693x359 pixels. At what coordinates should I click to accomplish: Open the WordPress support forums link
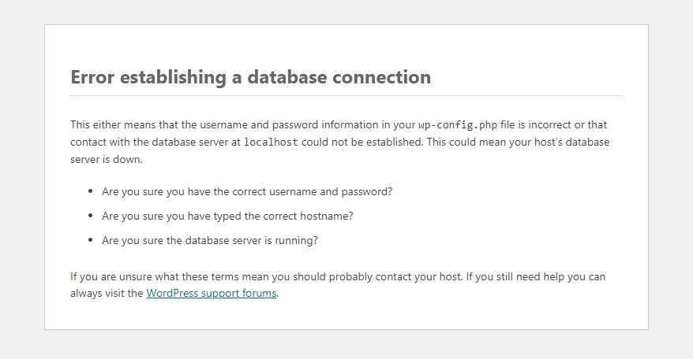pos(212,294)
